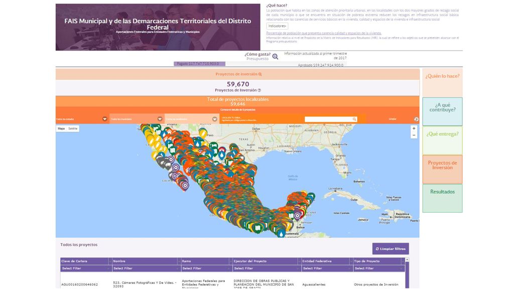Viewport: 514px width, 289px height.
Task: Sort by Ramo column header
Action: point(206,261)
